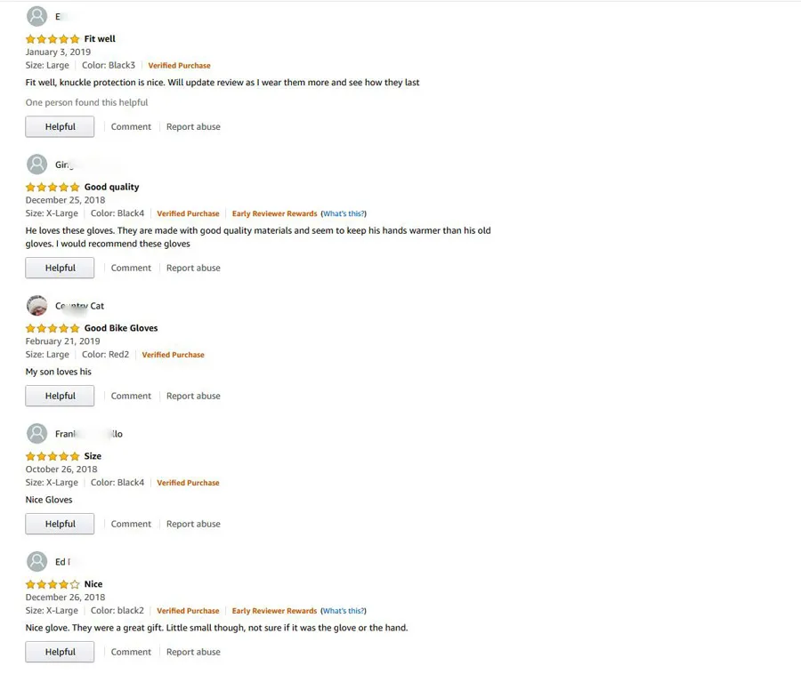
Task: Click the four-star rating on Nice review
Action: tap(53, 584)
